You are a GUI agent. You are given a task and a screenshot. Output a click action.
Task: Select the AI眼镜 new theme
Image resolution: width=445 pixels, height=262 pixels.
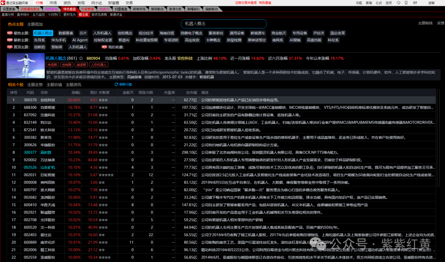click(x=295, y=40)
